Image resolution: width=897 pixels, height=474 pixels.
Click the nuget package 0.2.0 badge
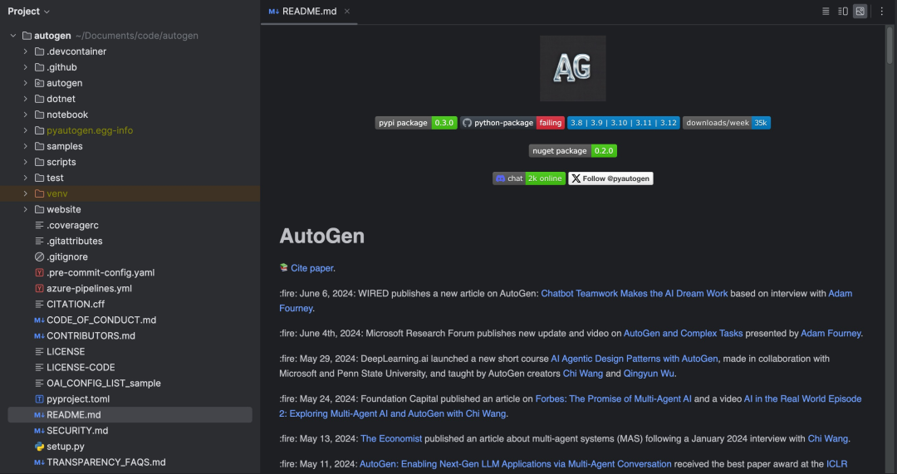tap(572, 151)
